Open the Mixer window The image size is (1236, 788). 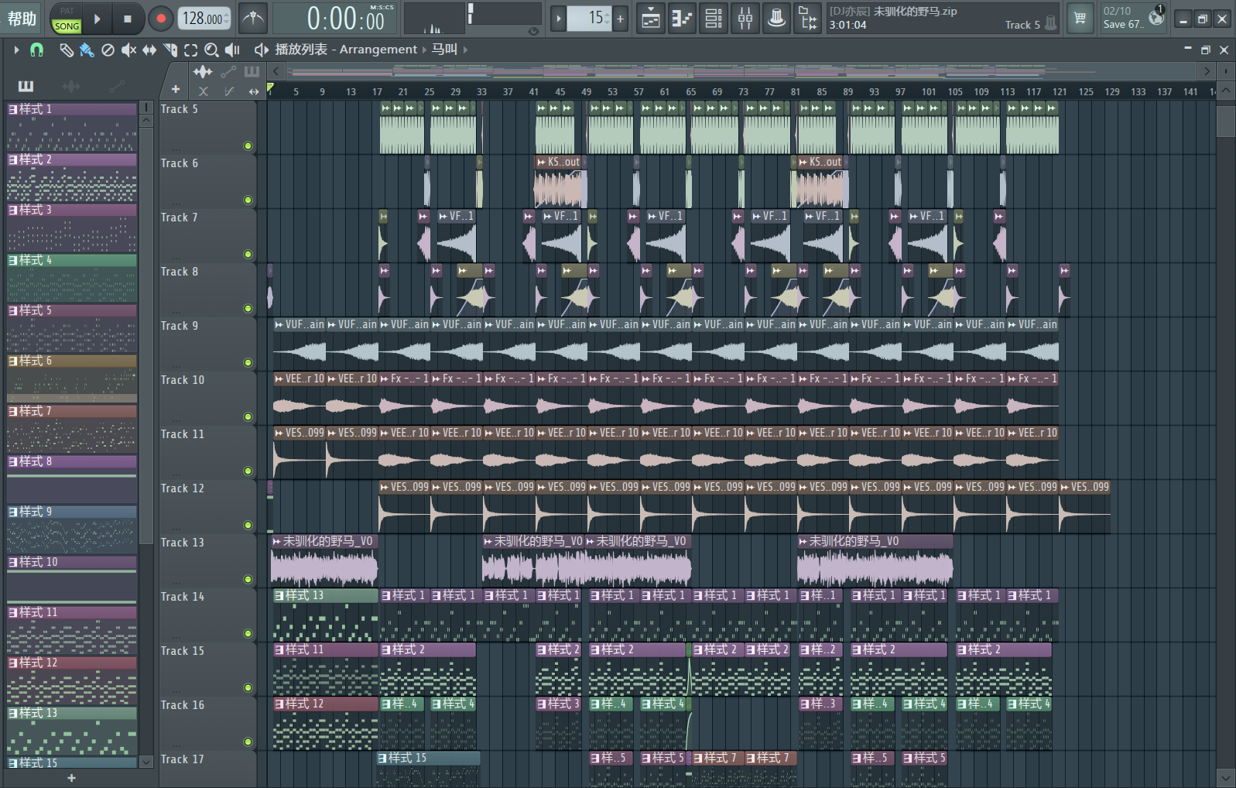[x=745, y=19]
